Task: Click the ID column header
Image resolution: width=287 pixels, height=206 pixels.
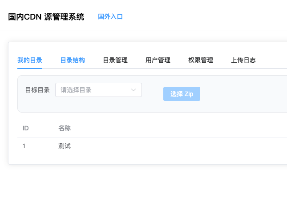Action: (26, 129)
